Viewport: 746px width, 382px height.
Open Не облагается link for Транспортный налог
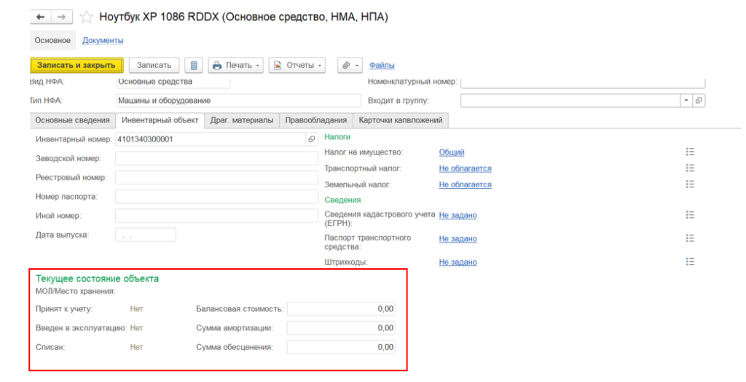click(x=465, y=168)
